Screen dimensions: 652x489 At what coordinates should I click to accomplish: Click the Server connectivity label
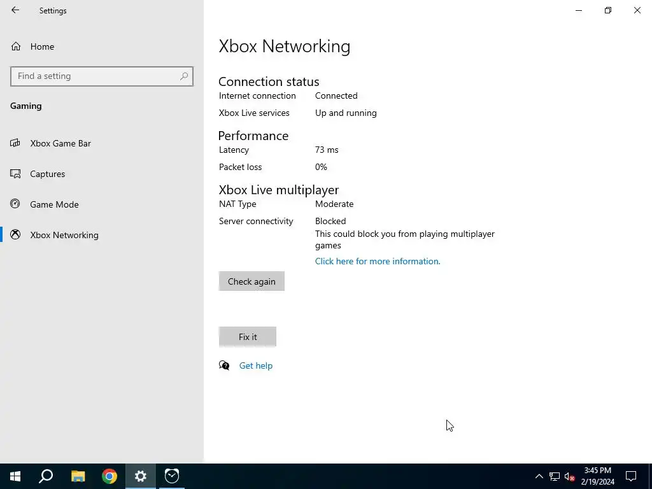click(x=256, y=221)
